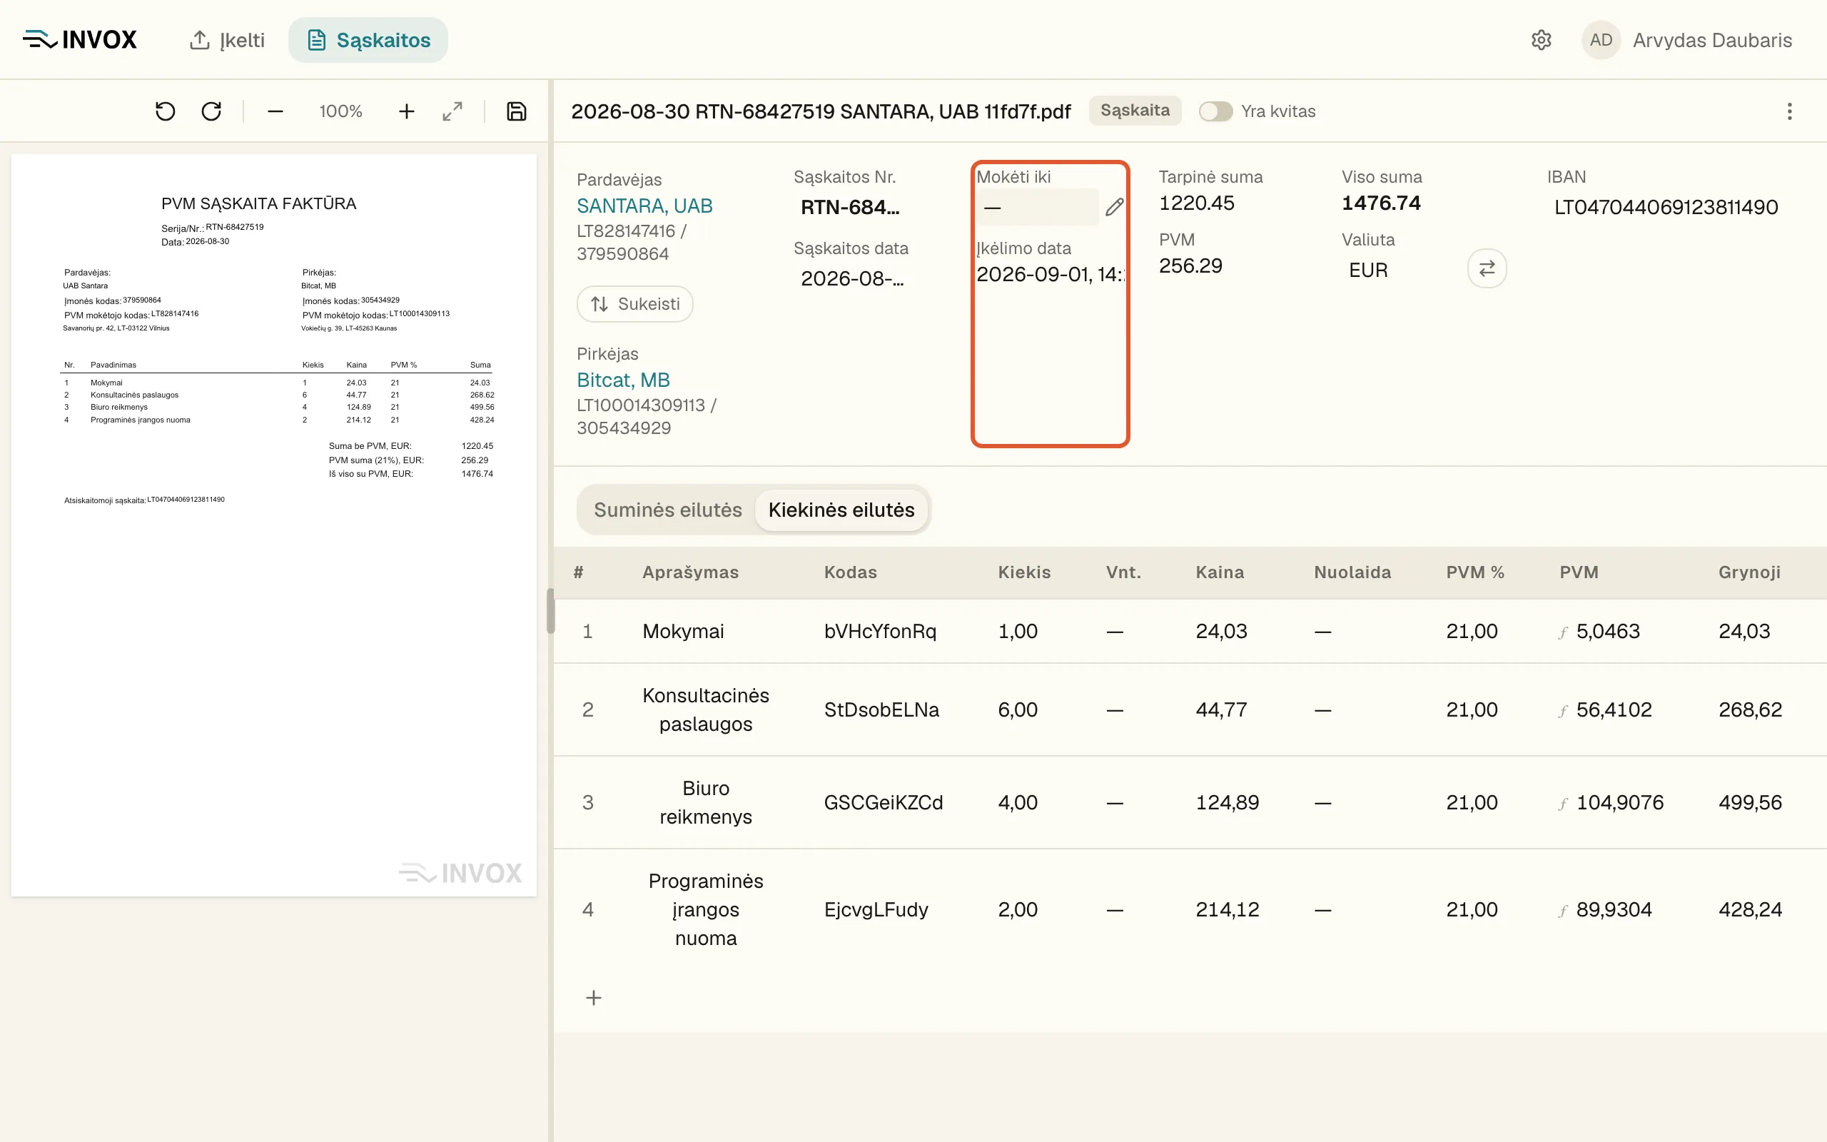
Task: Click formula icon beside PVM 5,0463
Action: pyautogui.click(x=1564, y=633)
